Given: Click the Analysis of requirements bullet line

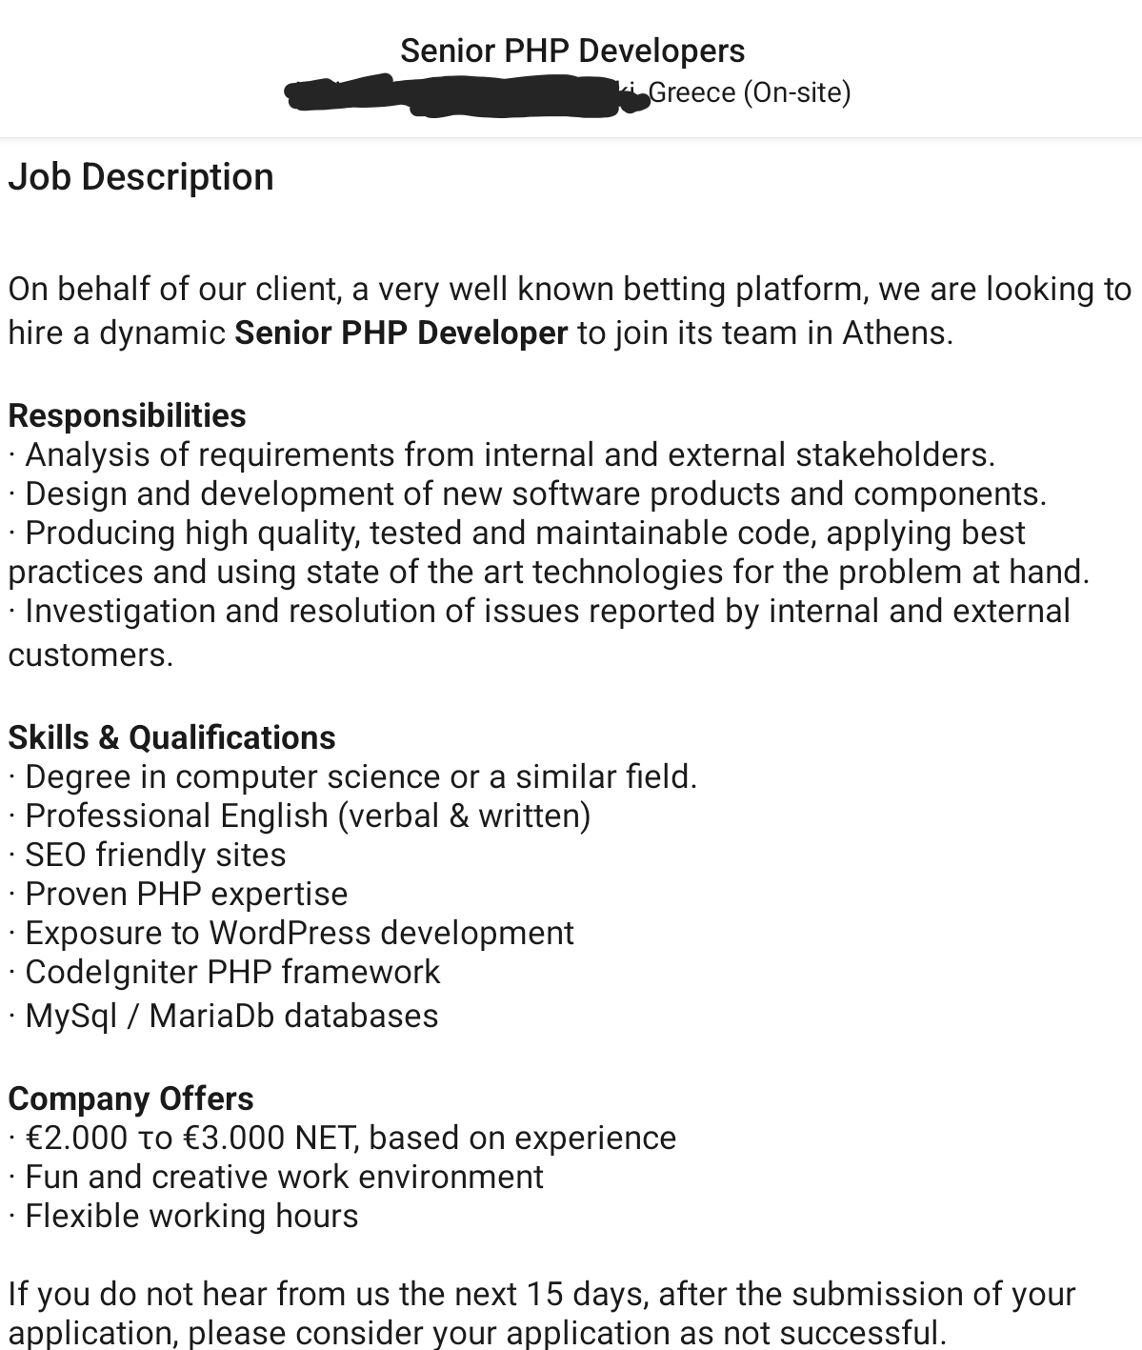Looking at the screenshot, I should click(x=502, y=454).
